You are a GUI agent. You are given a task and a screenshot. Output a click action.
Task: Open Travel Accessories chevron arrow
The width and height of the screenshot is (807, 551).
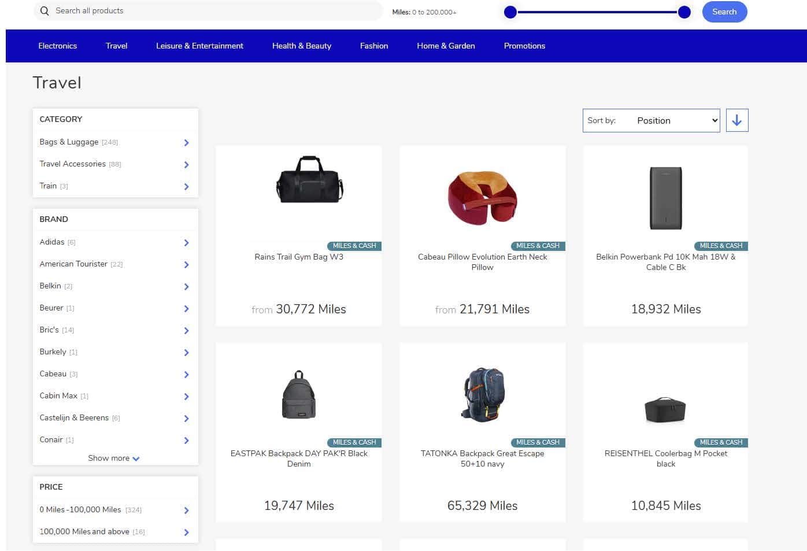186,164
